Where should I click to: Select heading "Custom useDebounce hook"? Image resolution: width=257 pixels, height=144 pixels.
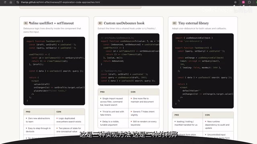[124, 23]
